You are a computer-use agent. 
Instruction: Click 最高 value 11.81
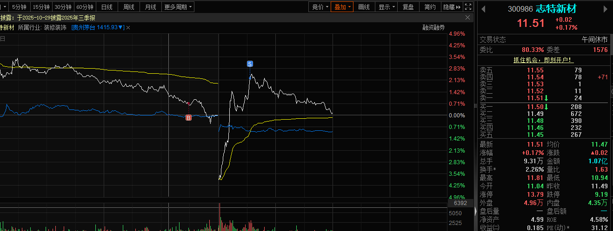[535, 178]
